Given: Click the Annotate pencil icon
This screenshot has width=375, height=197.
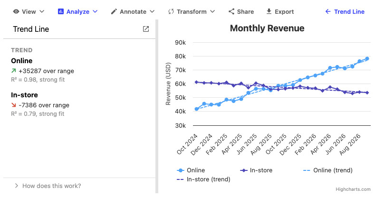Looking at the screenshot, I should pos(114,11).
